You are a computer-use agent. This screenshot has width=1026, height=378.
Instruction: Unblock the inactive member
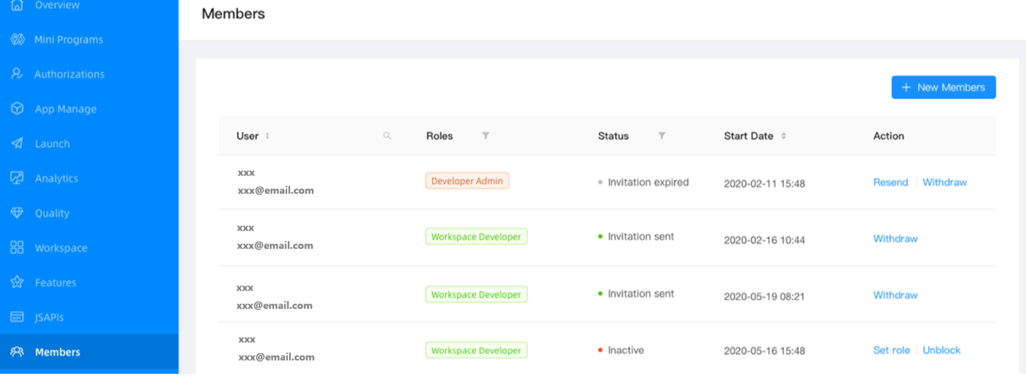click(941, 350)
